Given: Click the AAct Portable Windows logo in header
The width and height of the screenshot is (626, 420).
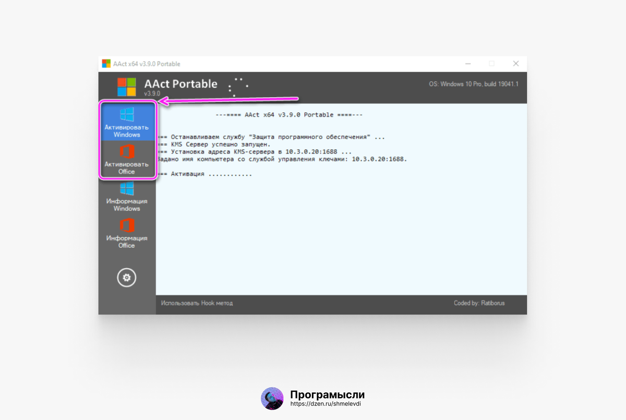Looking at the screenshot, I should tap(126, 87).
